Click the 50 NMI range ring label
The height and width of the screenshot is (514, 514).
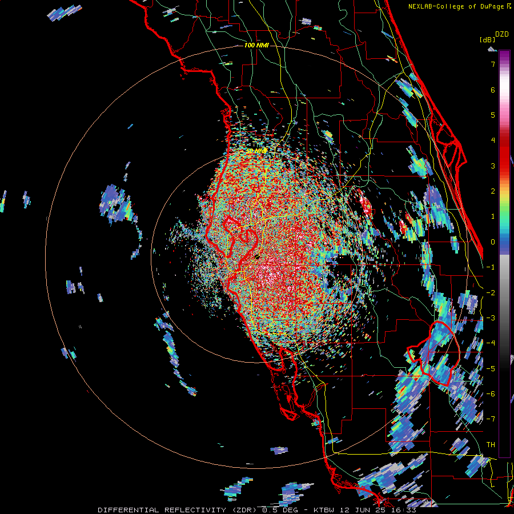tap(256, 151)
